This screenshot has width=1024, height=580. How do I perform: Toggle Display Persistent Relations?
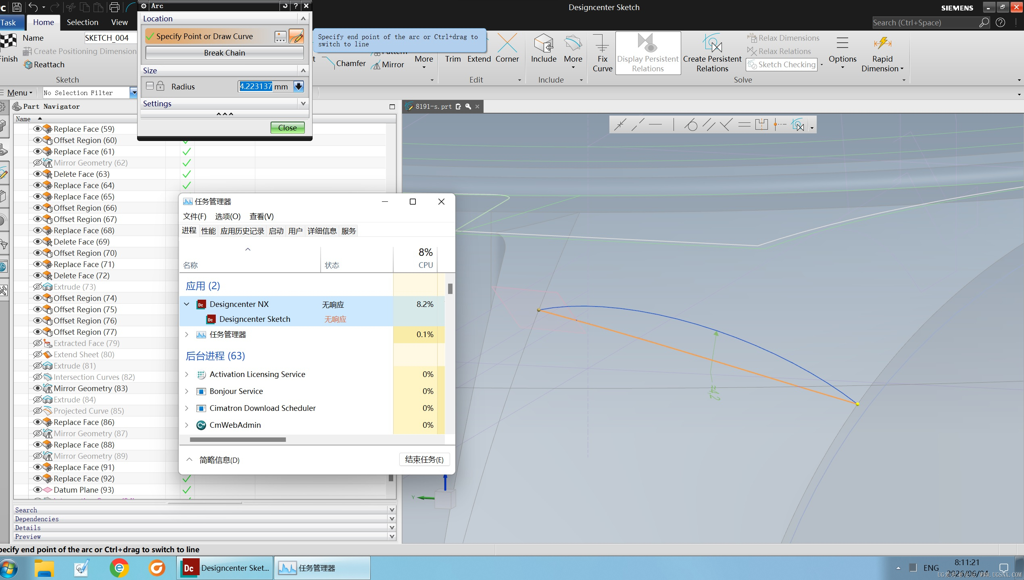tap(648, 53)
